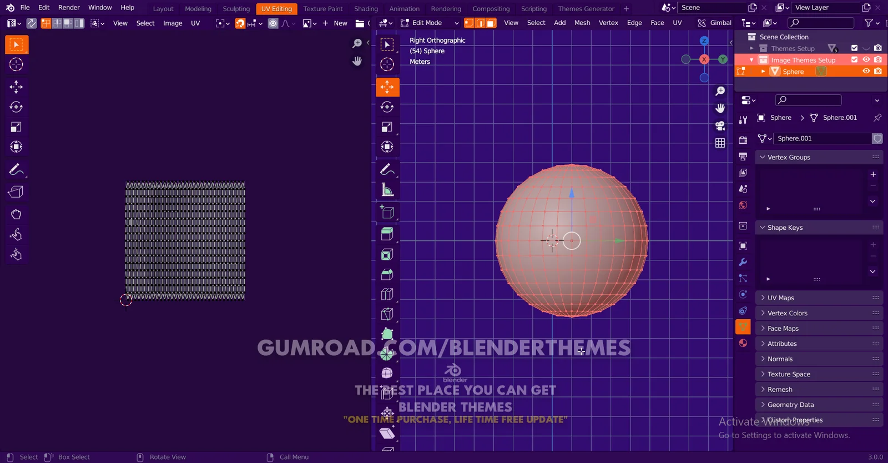Click the Sphere.001 mesh breadcrumb
Image resolution: width=888 pixels, height=463 pixels.
tap(834, 118)
